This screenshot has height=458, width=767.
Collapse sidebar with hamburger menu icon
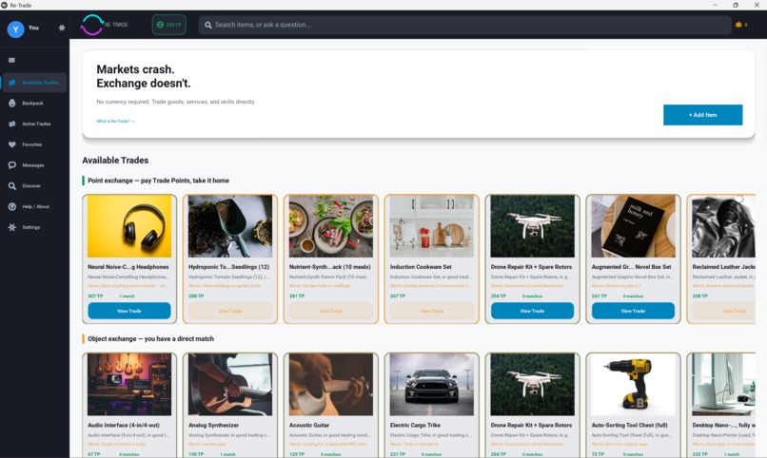click(11, 60)
